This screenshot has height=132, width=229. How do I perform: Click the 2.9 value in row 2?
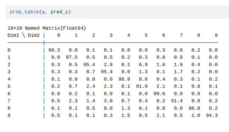tap(108, 65)
